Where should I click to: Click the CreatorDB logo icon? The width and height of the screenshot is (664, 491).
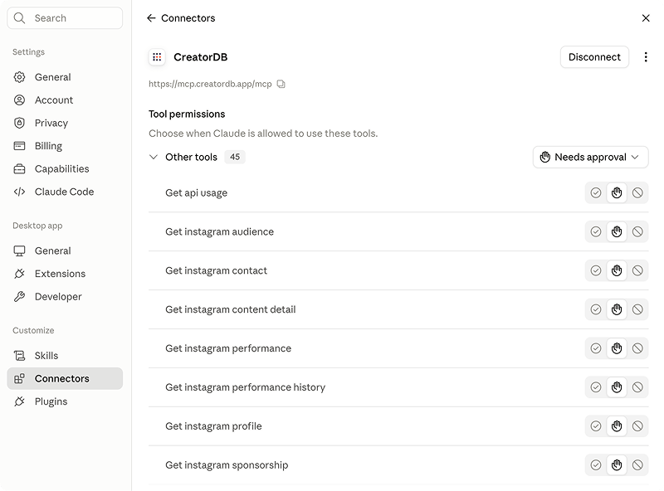(157, 57)
